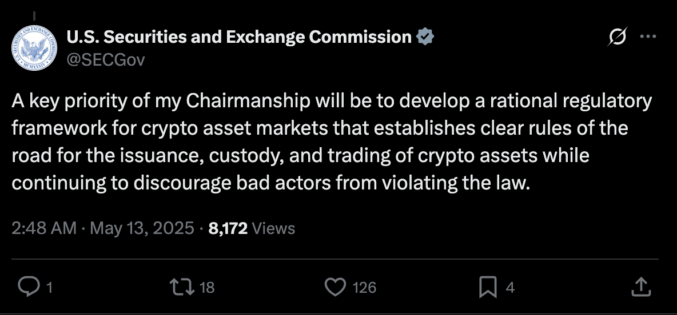Click the reply count of 1

(49, 288)
